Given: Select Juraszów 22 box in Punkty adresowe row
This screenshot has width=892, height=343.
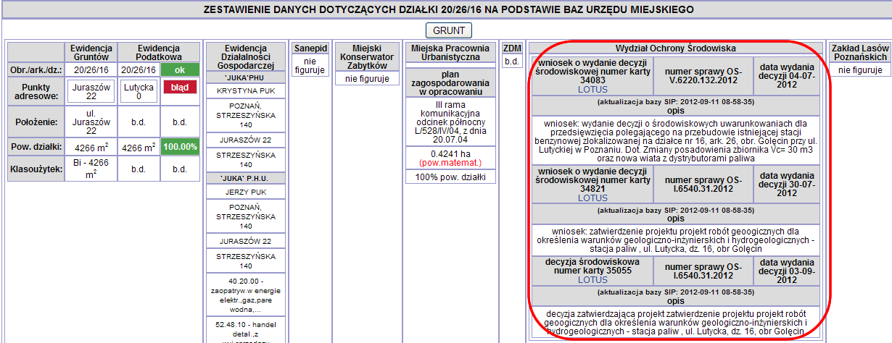Looking at the screenshot, I should coord(91,92).
